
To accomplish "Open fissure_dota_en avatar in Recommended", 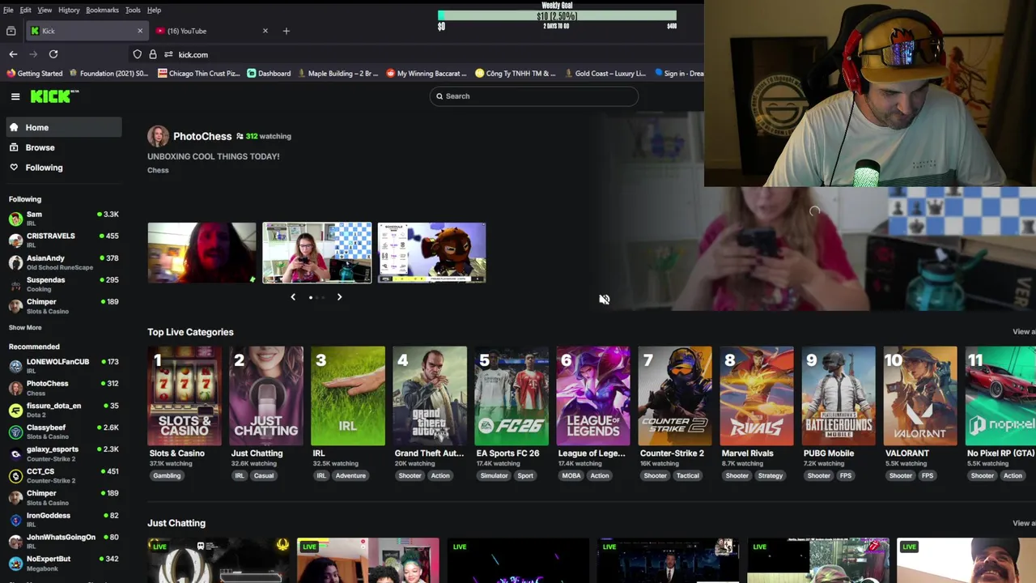I will (x=15, y=410).
